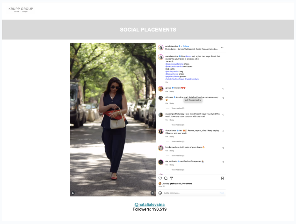Save the post using the bookmark icon
This screenshot has width=296, height=224.
click(222, 178)
